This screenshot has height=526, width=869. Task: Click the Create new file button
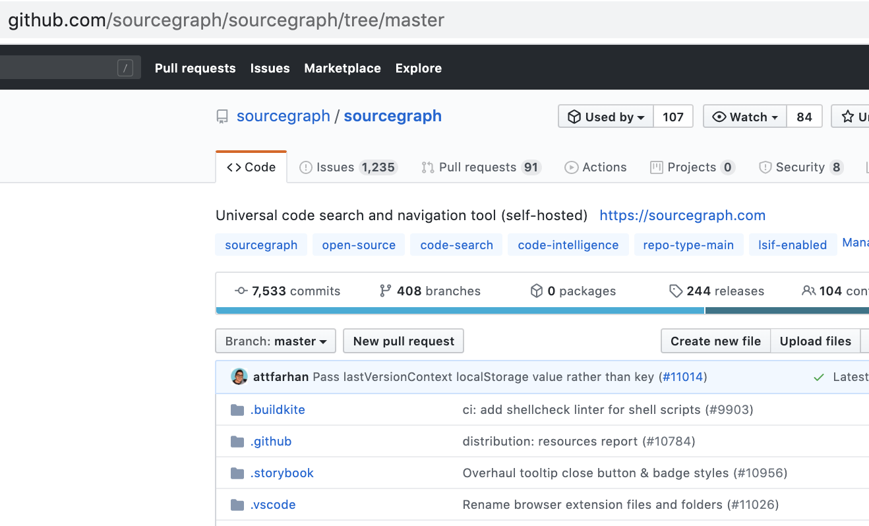716,341
